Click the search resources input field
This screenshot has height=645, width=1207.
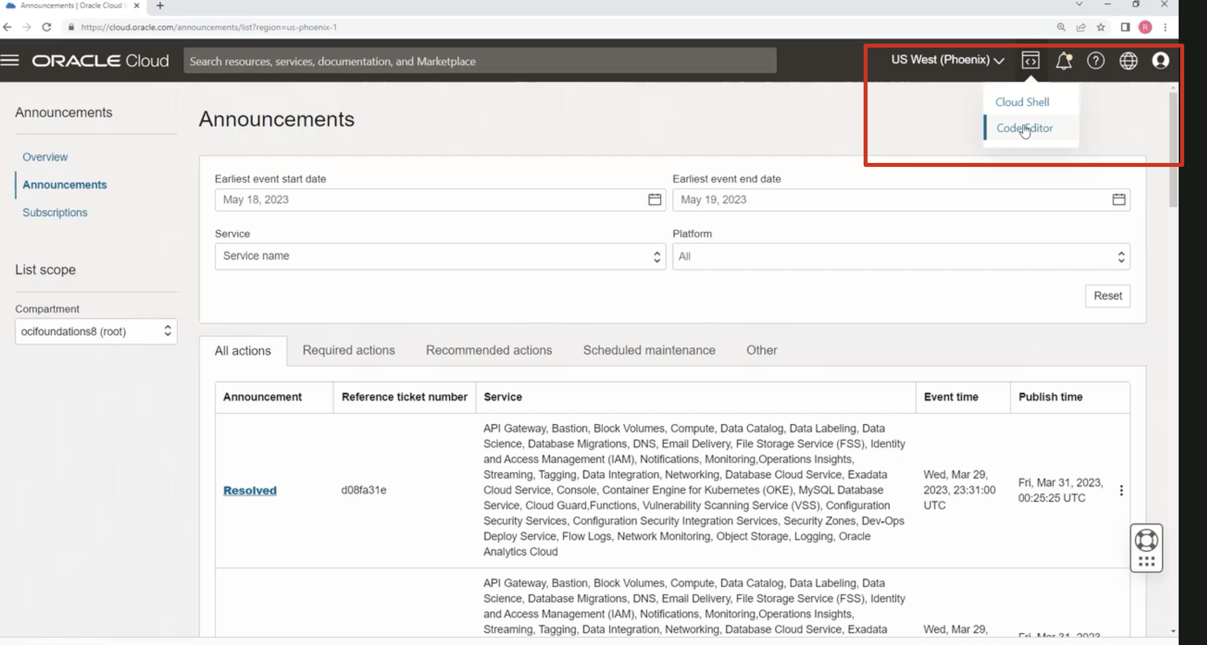pyautogui.click(x=480, y=61)
